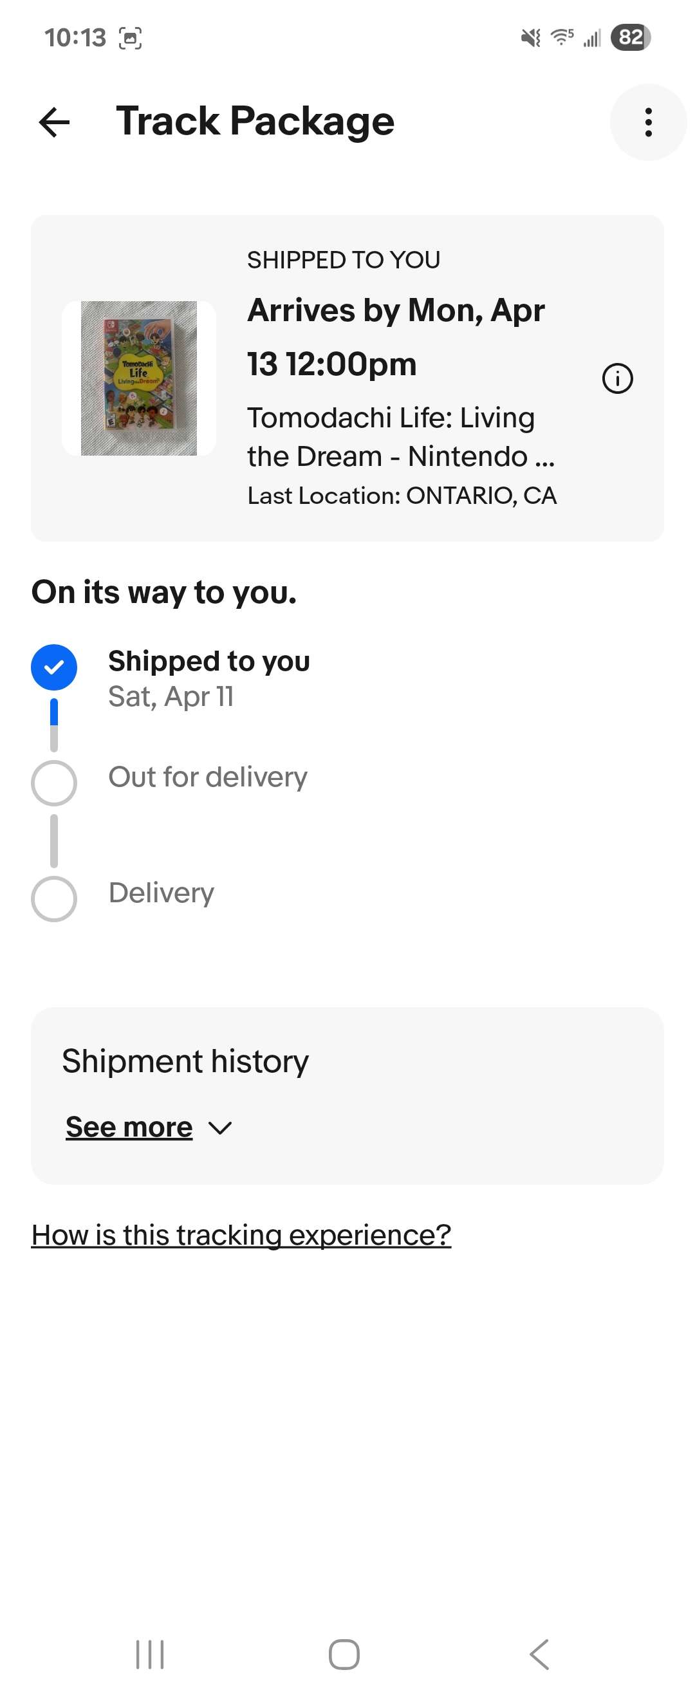Tap the info icon beside arrival date
The width and height of the screenshot is (695, 1699).
click(x=617, y=378)
